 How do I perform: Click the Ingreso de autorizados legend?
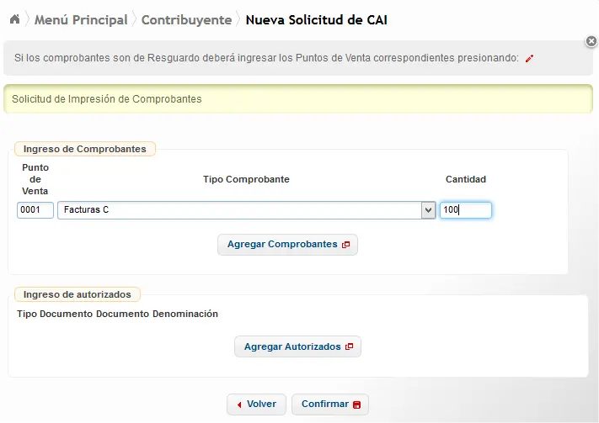coord(78,294)
